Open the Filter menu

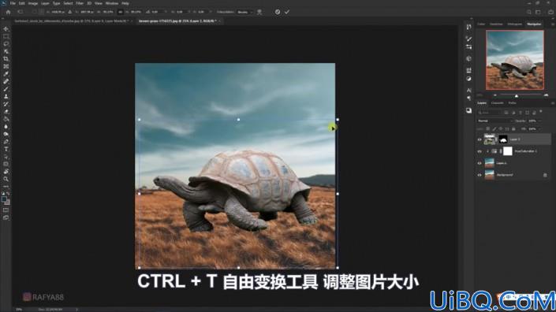click(x=80, y=3)
